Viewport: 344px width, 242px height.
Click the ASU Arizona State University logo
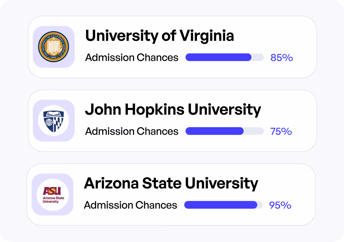[x=52, y=194]
